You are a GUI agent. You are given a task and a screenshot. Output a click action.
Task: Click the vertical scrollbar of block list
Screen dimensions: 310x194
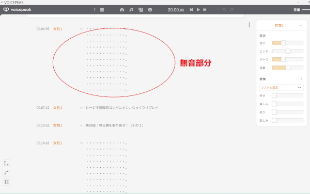(250, 25)
